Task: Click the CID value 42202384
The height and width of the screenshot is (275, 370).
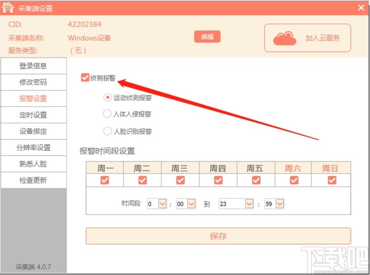Action: click(84, 24)
